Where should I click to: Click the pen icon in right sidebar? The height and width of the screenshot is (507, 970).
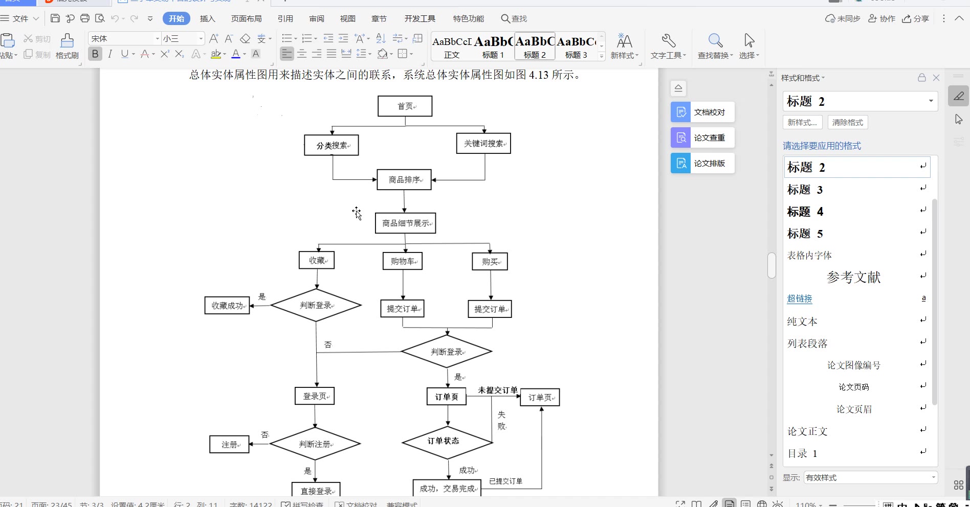(959, 96)
